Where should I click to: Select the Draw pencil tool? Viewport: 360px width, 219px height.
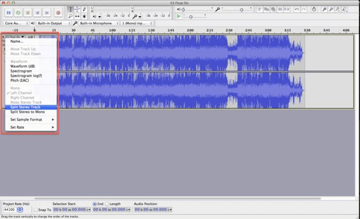[84, 9]
